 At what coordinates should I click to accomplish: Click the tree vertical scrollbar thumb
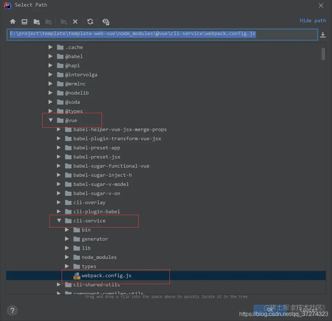point(323,54)
